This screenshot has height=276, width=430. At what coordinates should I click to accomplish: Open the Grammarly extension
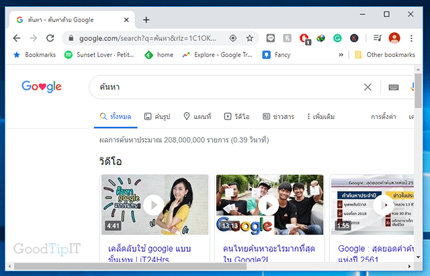click(337, 38)
